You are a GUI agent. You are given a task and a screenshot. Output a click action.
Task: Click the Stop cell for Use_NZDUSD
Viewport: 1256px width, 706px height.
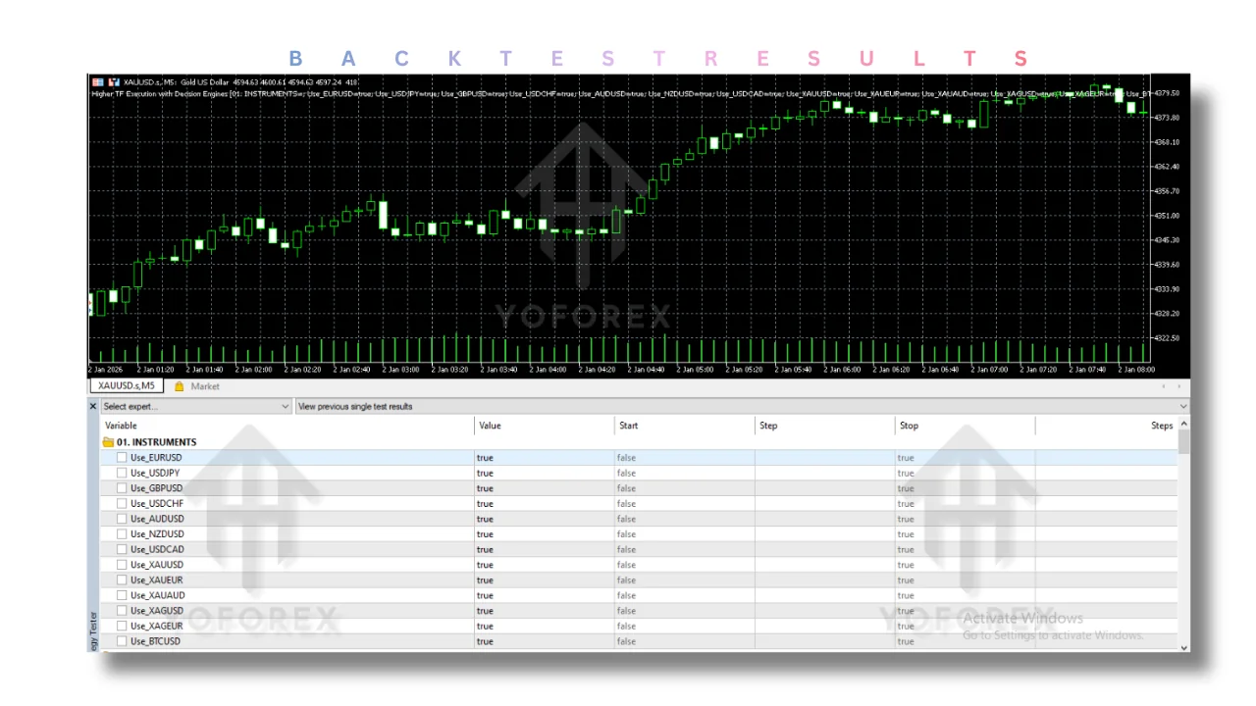(x=965, y=534)
